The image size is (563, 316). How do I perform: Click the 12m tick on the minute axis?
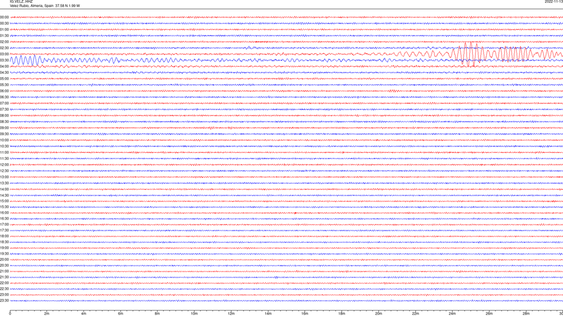[231, 314]
